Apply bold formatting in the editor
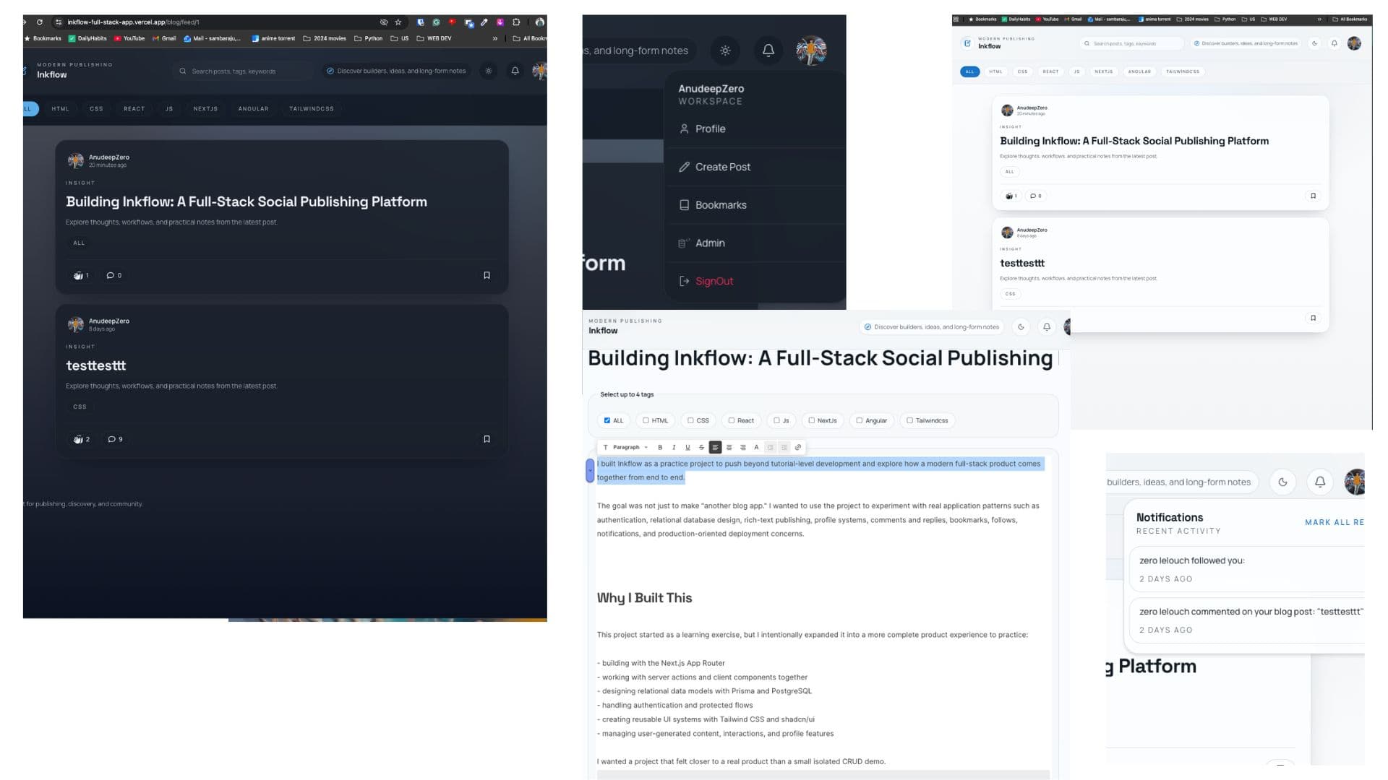The height and width of the screenshot is (780, 1388). pyautogui.click(x=659, y=447)
